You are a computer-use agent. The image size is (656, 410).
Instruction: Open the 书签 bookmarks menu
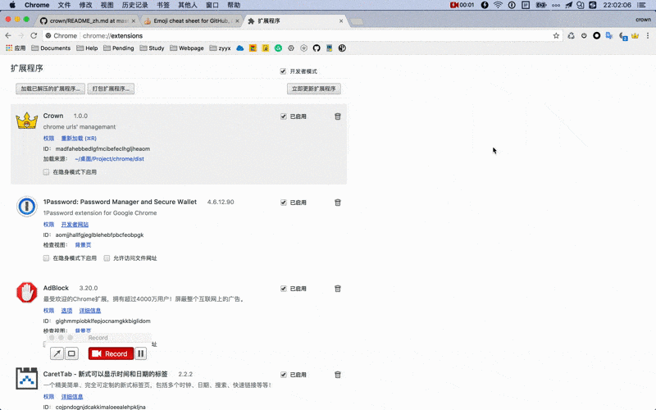pos(163,5)
